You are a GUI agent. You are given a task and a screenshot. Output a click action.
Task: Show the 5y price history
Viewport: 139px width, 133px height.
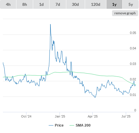(131, 4)
